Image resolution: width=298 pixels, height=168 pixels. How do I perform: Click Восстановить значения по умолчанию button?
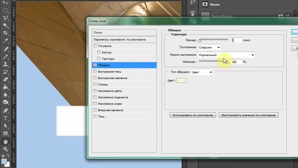pyautogui.click(x=249, y=115)
